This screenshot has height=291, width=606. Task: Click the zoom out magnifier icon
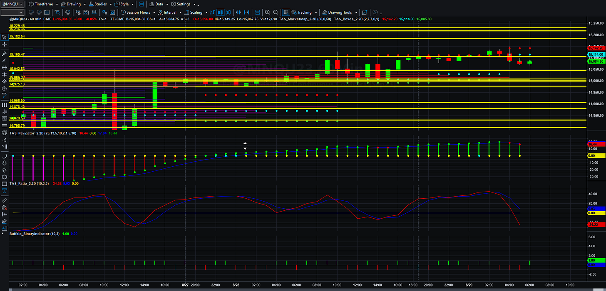pos(276,12)
